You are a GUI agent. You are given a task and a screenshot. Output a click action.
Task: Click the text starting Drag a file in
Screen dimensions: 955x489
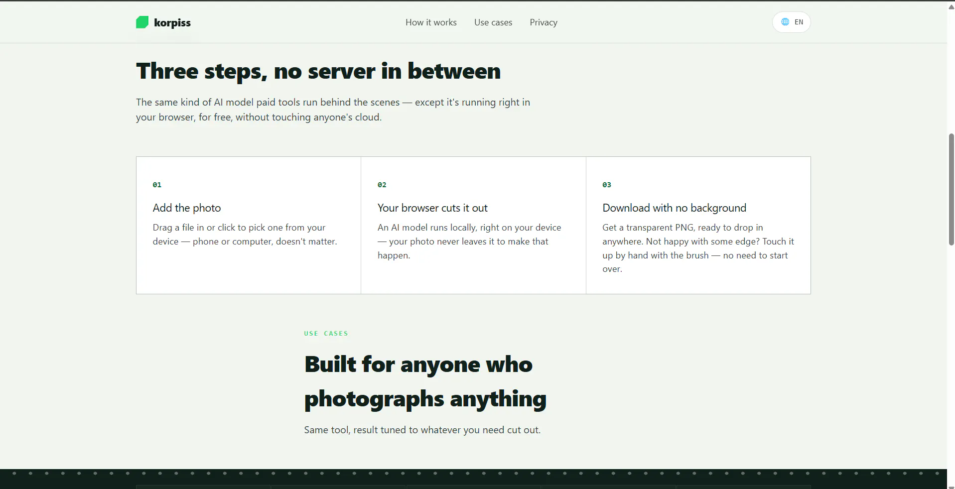click(245, 234)
